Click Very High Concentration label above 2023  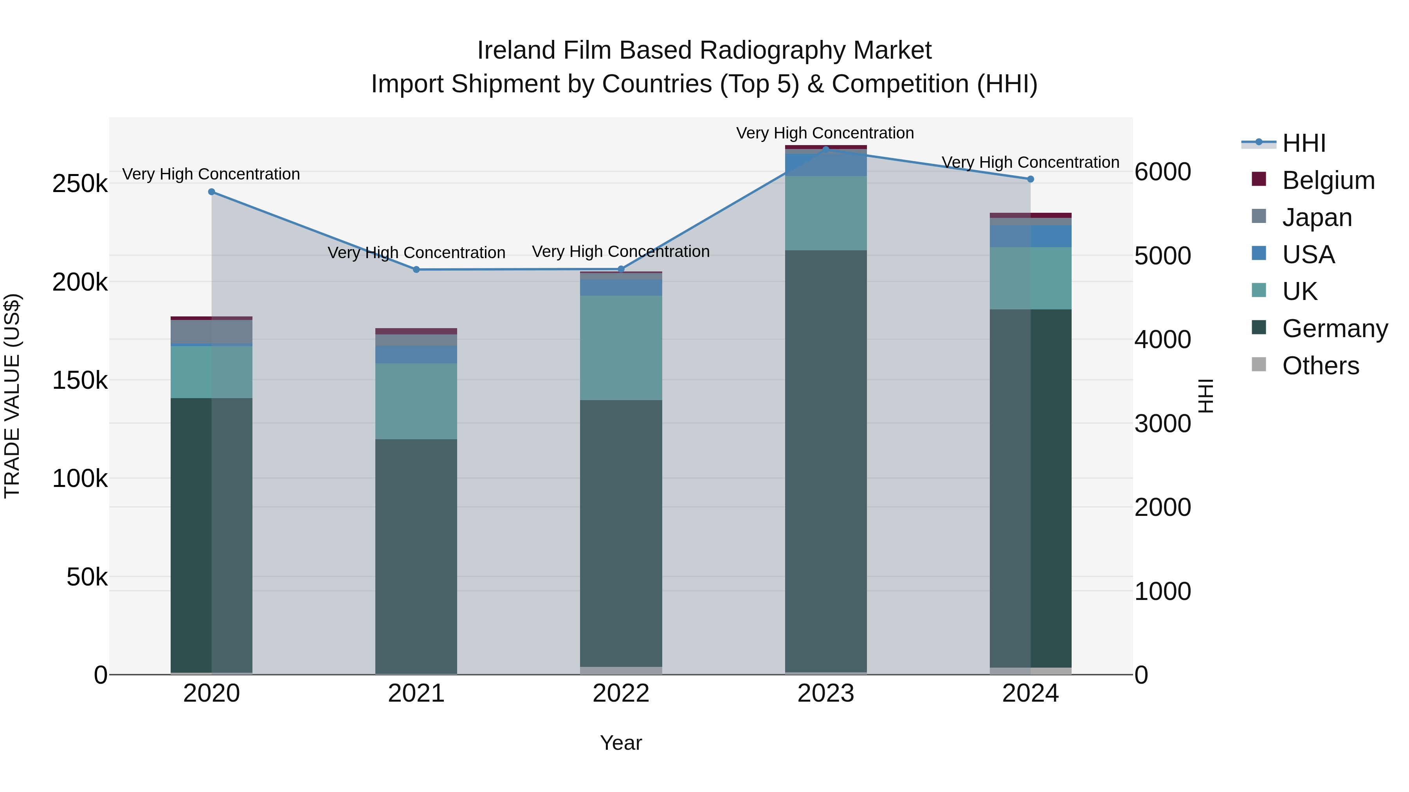click(825, 133)
